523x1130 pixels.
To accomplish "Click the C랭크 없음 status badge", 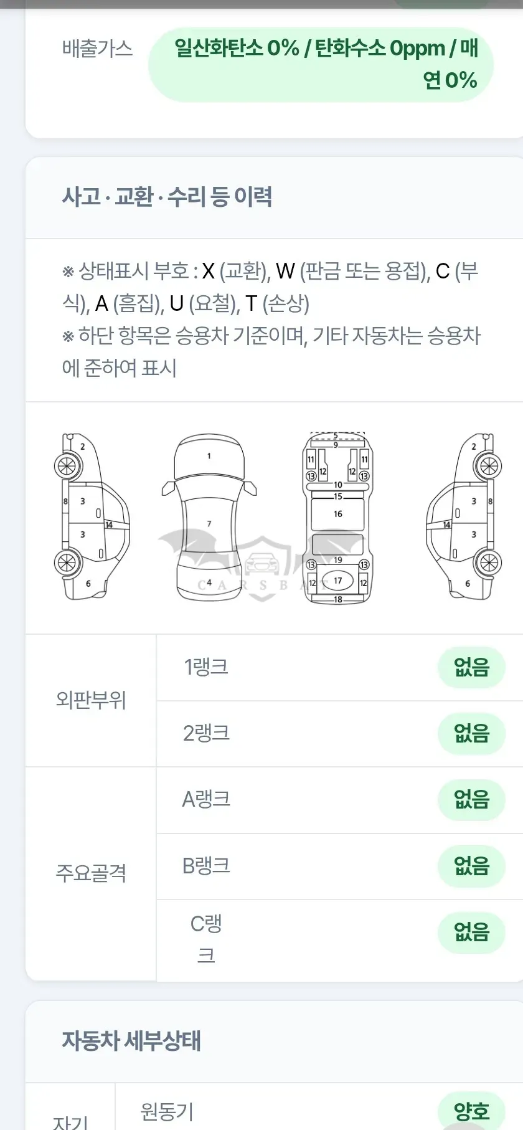I will coord(471,933).
